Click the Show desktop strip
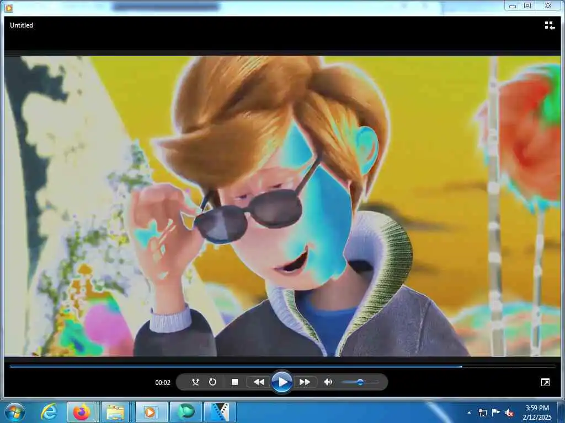565x423 pixels. tap(561, 413)
